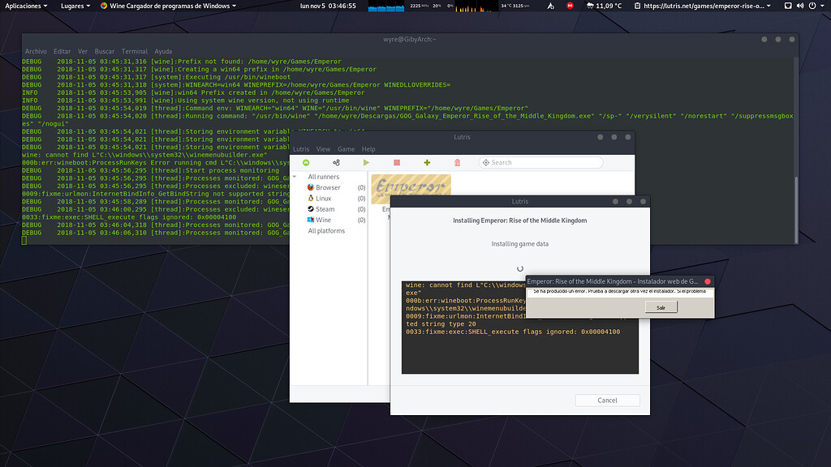Open the clipboard indicator with lutris.net URL
The image size is (831, 467).
click(702, 6)
